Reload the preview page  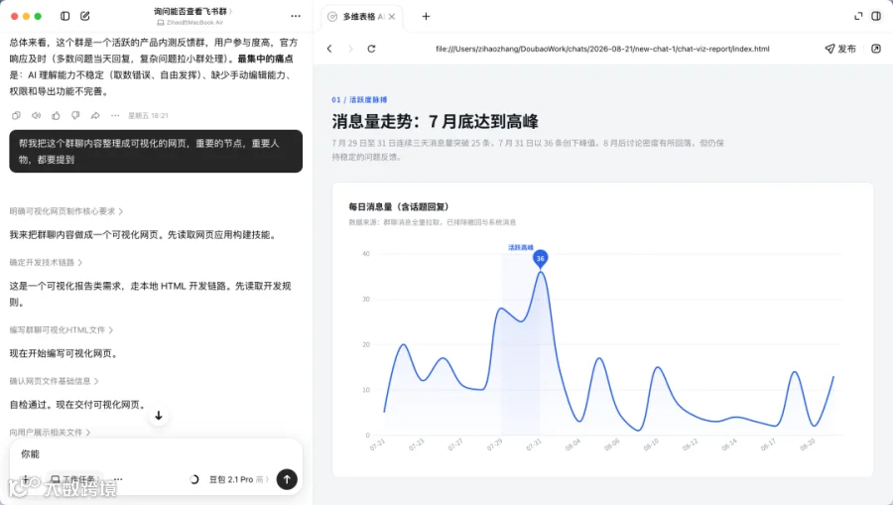(371, 49)
